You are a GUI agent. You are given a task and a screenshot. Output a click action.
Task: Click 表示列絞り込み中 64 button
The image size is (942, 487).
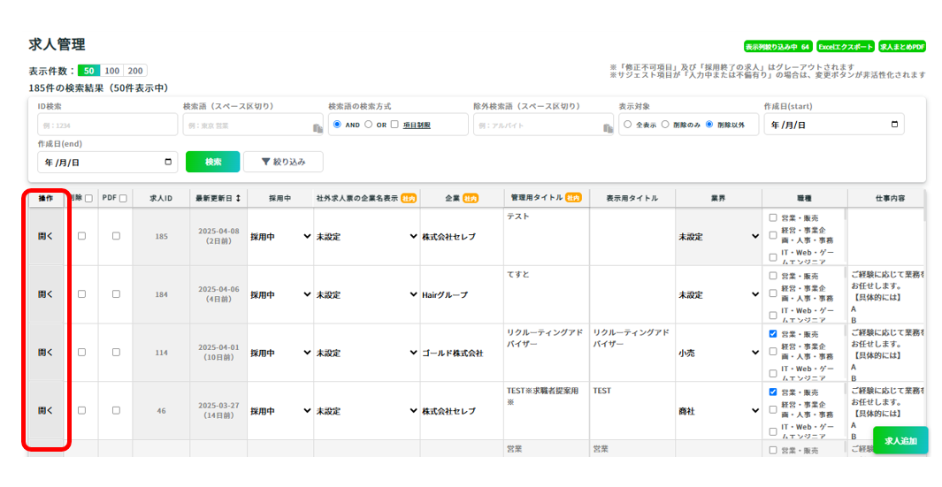coord(778,47)
